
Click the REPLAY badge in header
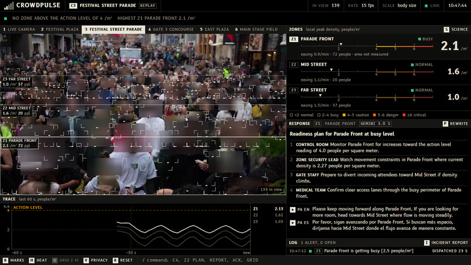click(x=147, y=5)
